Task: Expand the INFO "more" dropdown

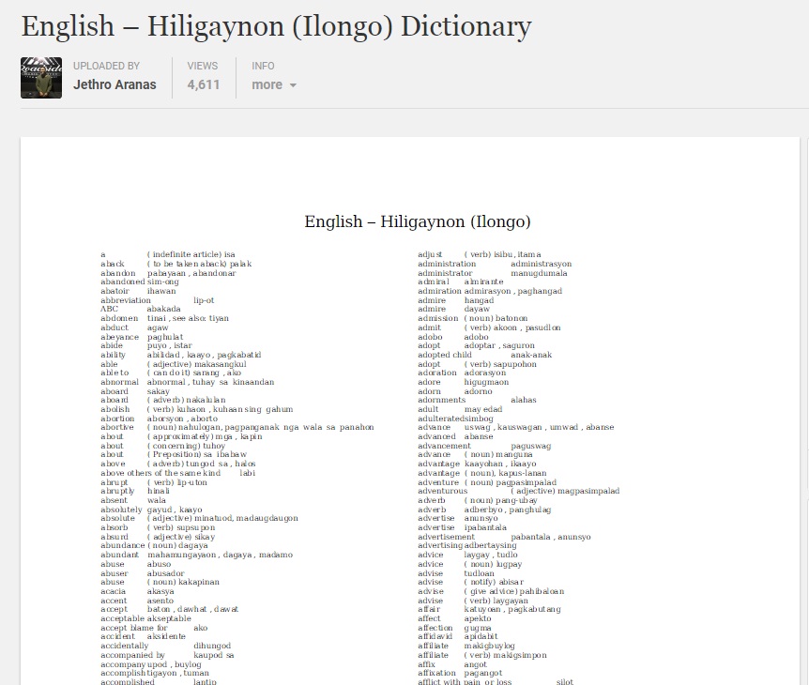Action: 267,85
